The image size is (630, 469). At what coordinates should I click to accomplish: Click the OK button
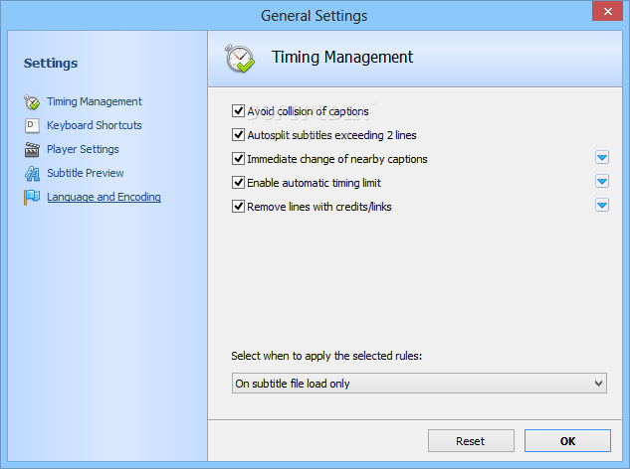[x=567, y=441]
